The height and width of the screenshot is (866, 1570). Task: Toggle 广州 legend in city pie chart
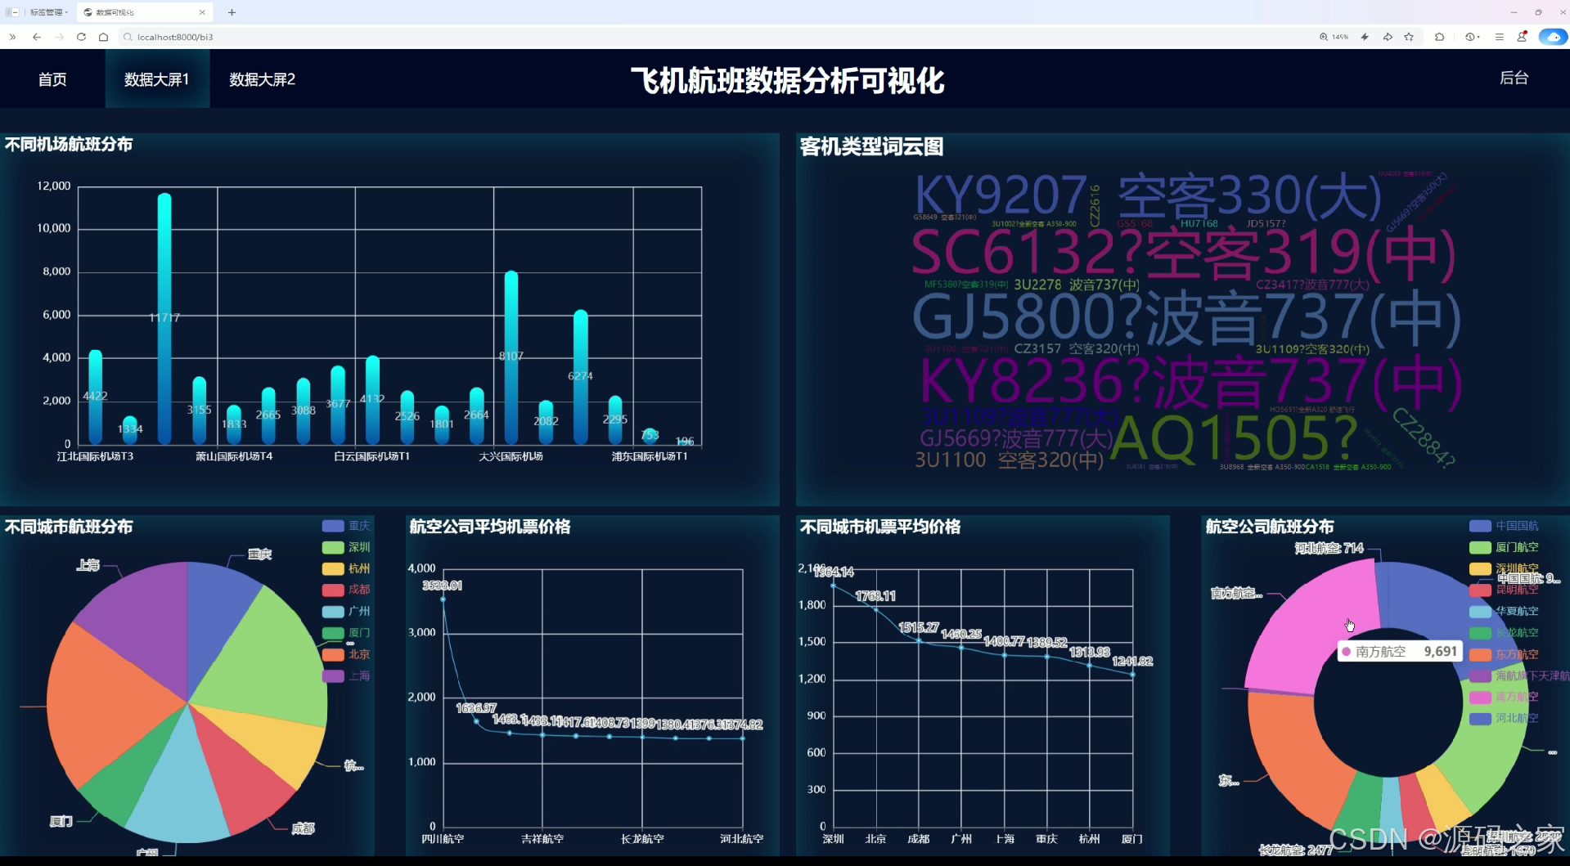(x=346, y=611)
